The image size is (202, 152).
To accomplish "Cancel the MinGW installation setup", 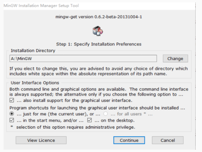I will coord(168,140).
